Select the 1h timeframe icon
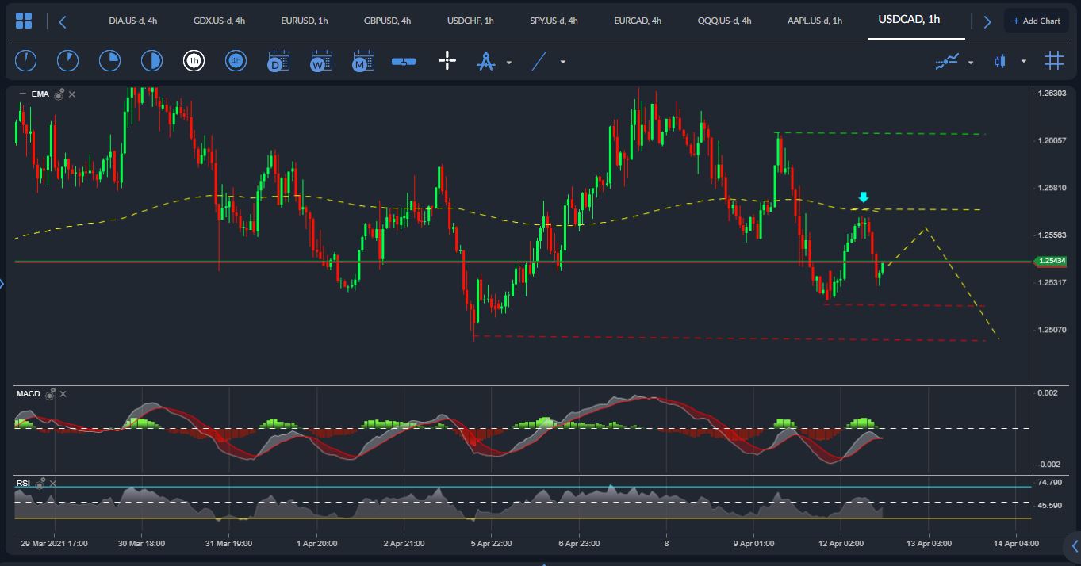The height and width of the screenshot is (566, 1081). point(194,60)
